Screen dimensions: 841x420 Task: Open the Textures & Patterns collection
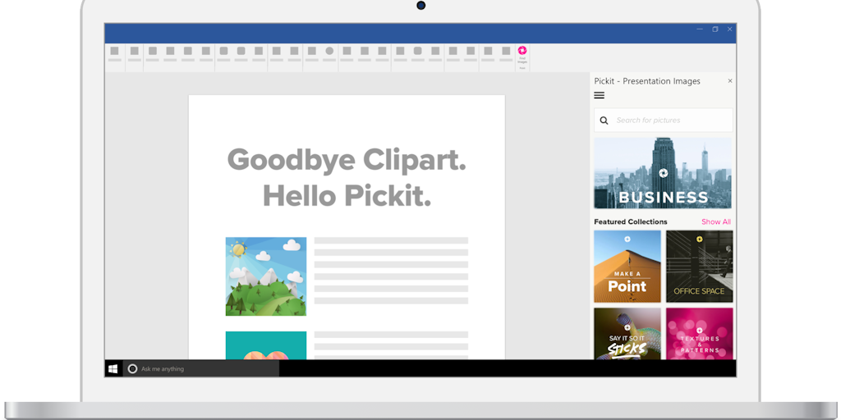pos(700,333)
